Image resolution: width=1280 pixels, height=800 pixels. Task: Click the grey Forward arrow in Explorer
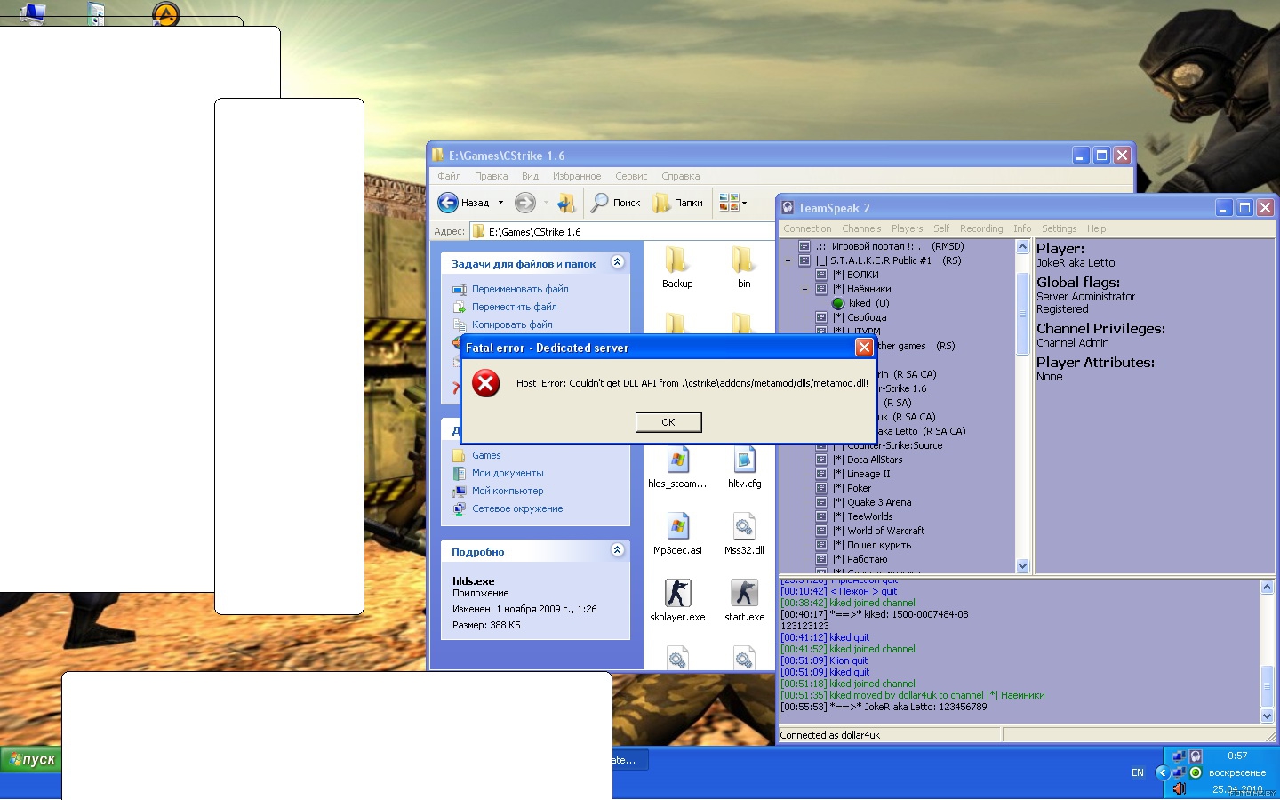click(x=525, y=203)
